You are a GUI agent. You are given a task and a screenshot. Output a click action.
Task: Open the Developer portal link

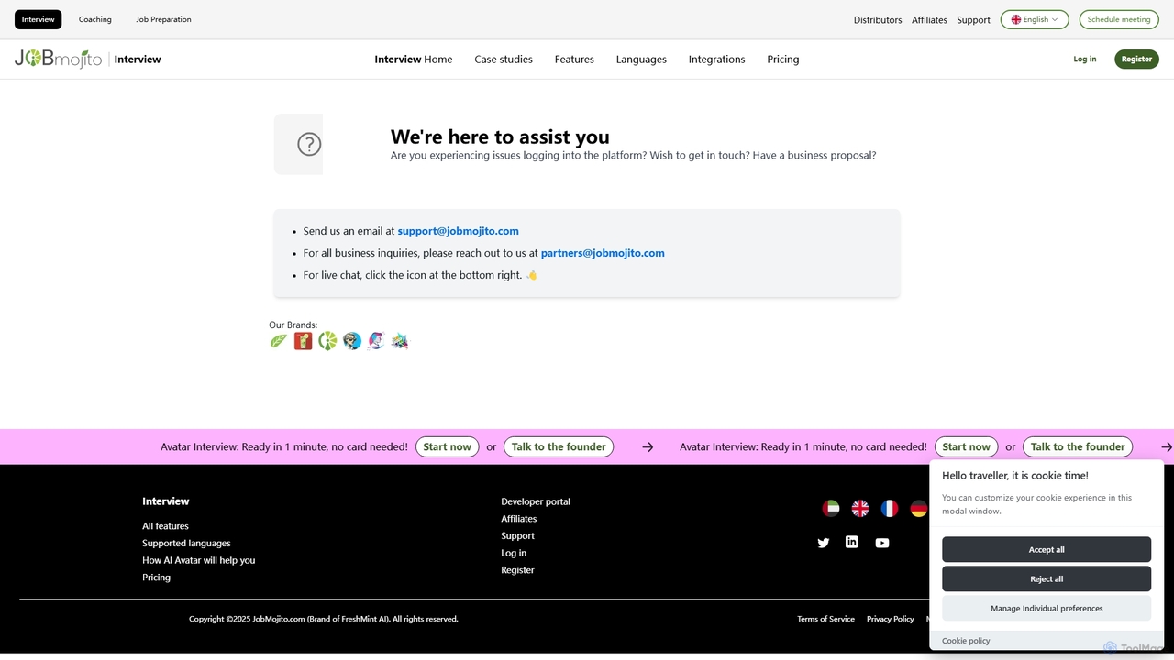pyautogui.click(x=536, y=501)
